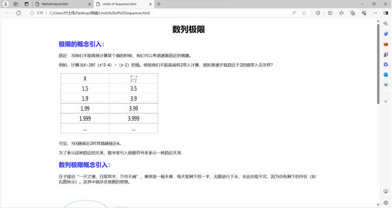Click the page title 数列极限
The width and height of the screenshot is (392, 208).
189,29
